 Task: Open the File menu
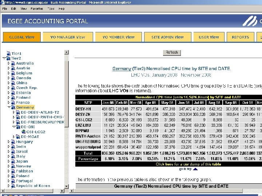(5, 9)
